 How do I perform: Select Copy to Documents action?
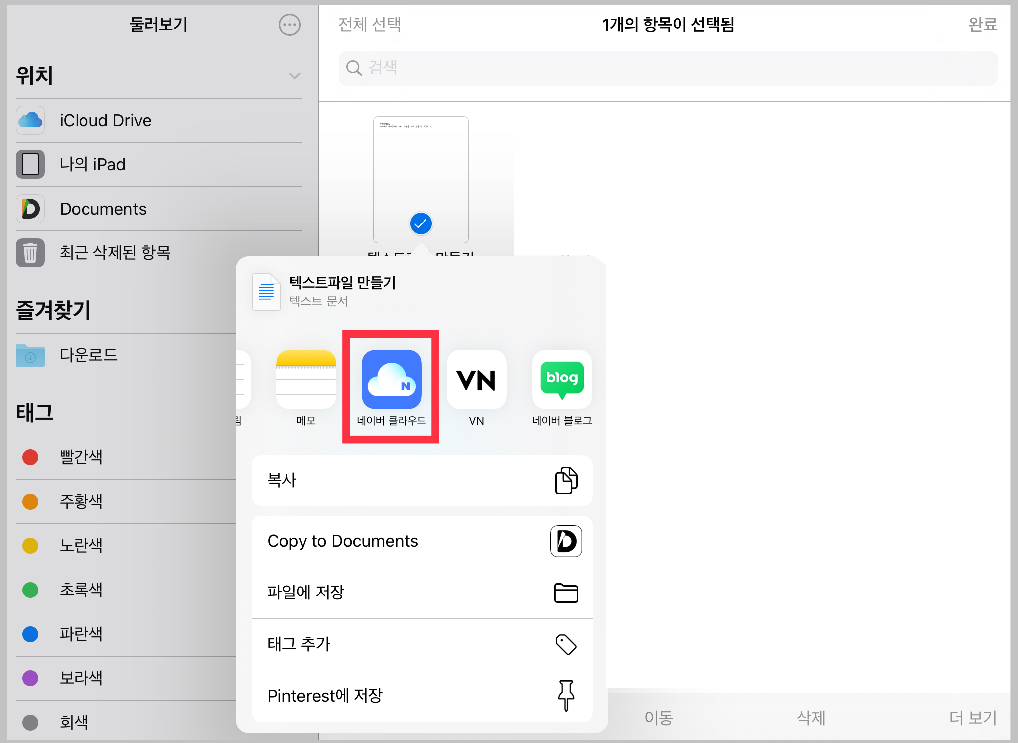tap(422, 541)
